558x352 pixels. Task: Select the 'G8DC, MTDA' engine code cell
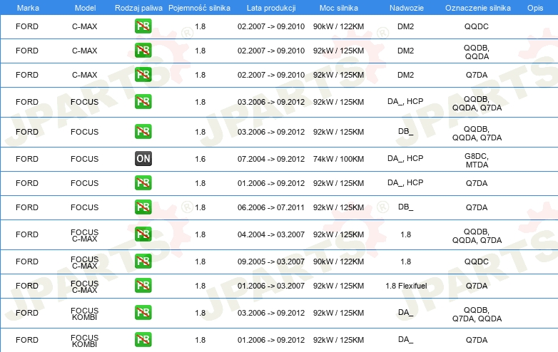[477, 160]
